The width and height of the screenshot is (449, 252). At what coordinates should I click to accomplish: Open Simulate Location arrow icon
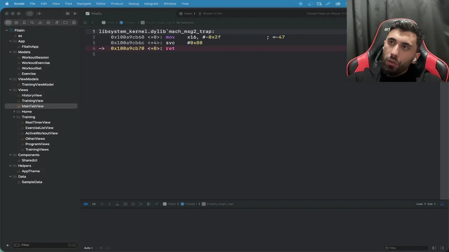click(156, 204)
